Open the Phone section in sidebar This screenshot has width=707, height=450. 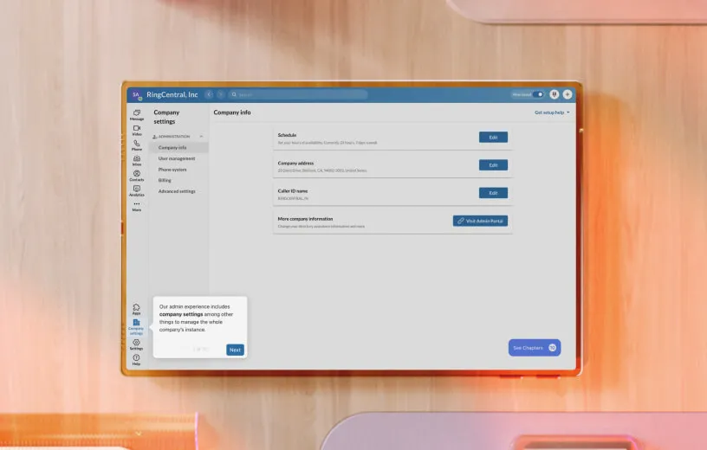coord(137,145)
